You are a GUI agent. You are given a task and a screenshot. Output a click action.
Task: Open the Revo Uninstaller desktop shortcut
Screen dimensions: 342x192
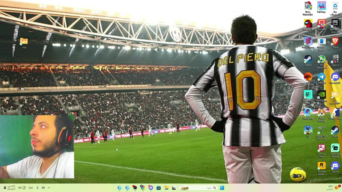click(x=308, y=9)
